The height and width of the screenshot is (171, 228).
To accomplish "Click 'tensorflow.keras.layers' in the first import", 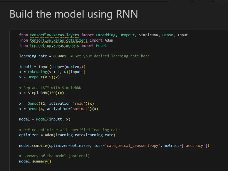I will point(54,35).
